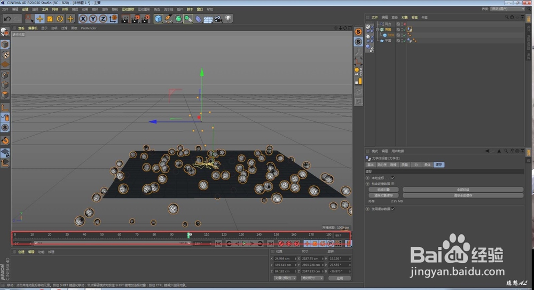Open Edit Render Settings gear clapperboard
Screen dimensions: 534x290
[x=146, y=19]
